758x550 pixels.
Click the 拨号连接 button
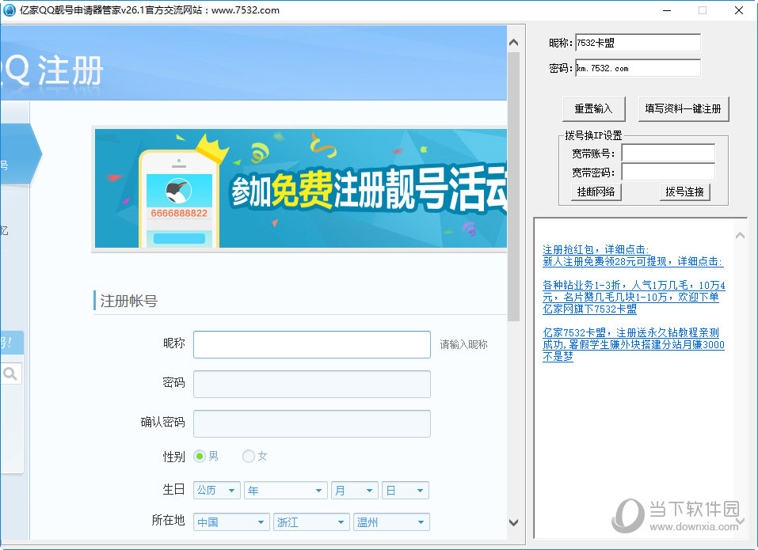pyautogui.click(x=684, y=192)
